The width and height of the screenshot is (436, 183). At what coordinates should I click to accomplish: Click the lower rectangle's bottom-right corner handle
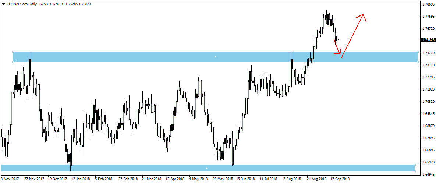[x=415, y=171]
